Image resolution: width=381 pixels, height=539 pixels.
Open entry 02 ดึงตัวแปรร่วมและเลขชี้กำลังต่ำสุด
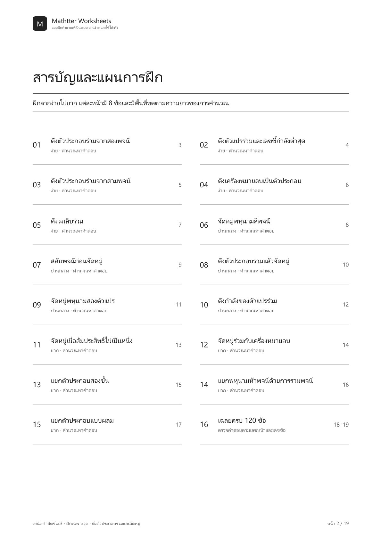[274, 145]
